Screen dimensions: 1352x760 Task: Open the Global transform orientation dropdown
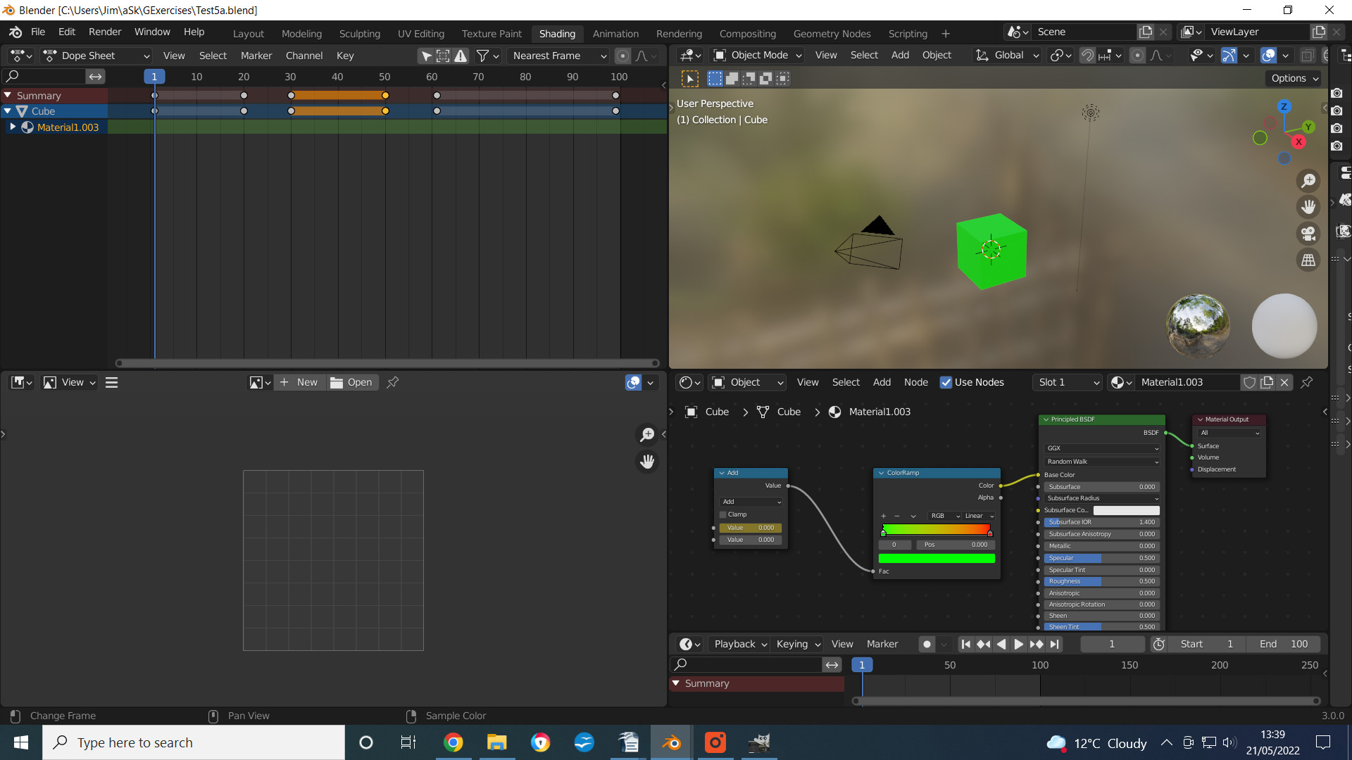1007,55
